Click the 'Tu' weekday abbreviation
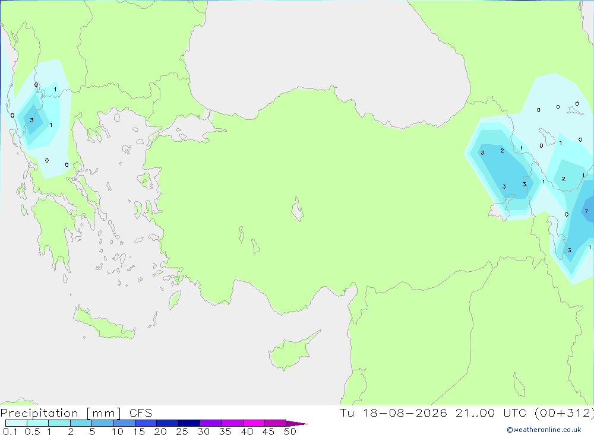Viewport: 594px width, 435px height. coord(347,412)
